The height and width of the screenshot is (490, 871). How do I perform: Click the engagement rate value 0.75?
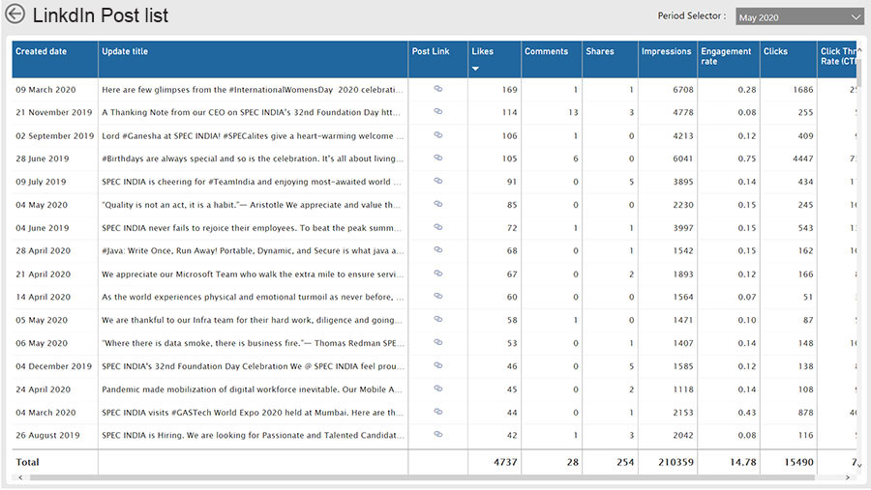pos(747,159)
